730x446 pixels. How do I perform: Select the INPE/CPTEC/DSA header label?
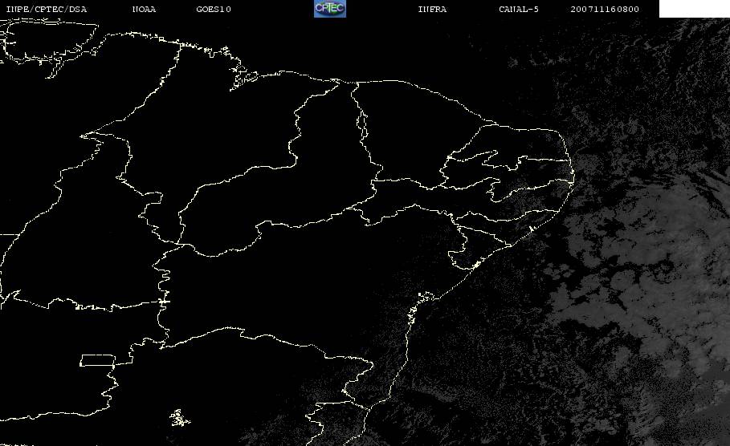47,10
